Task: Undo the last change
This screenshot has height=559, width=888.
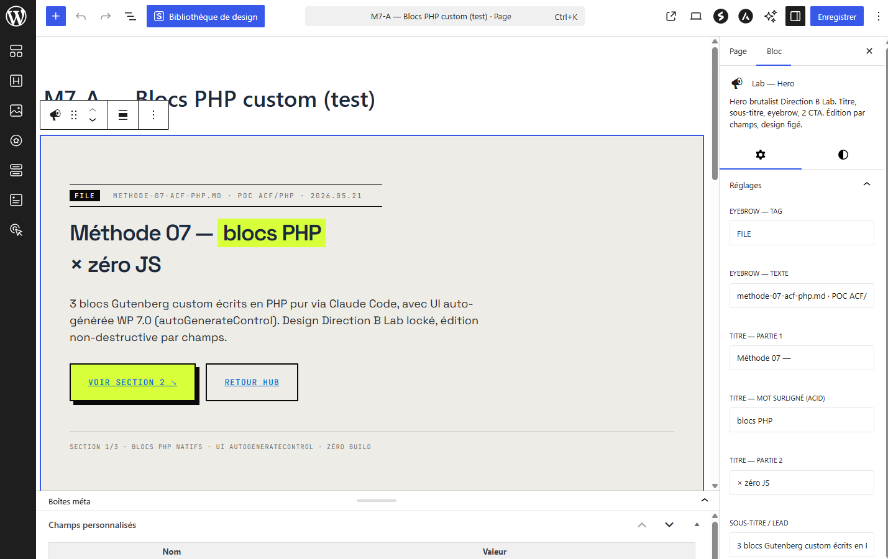Action: (81, 16)
